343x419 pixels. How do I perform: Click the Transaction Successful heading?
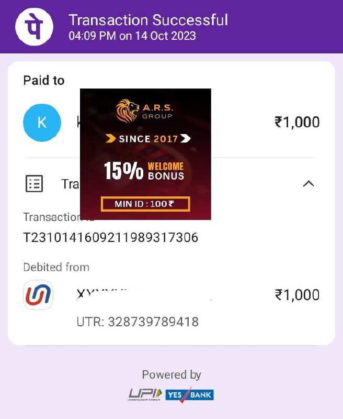coord(148,20)
